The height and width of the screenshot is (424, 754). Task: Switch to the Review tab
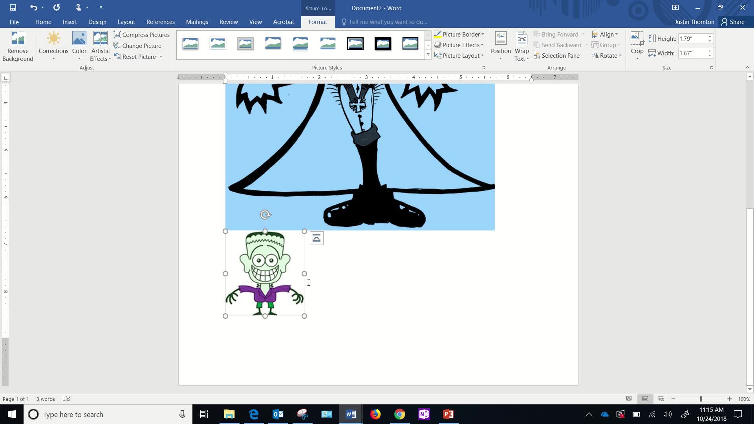point(229,22)
